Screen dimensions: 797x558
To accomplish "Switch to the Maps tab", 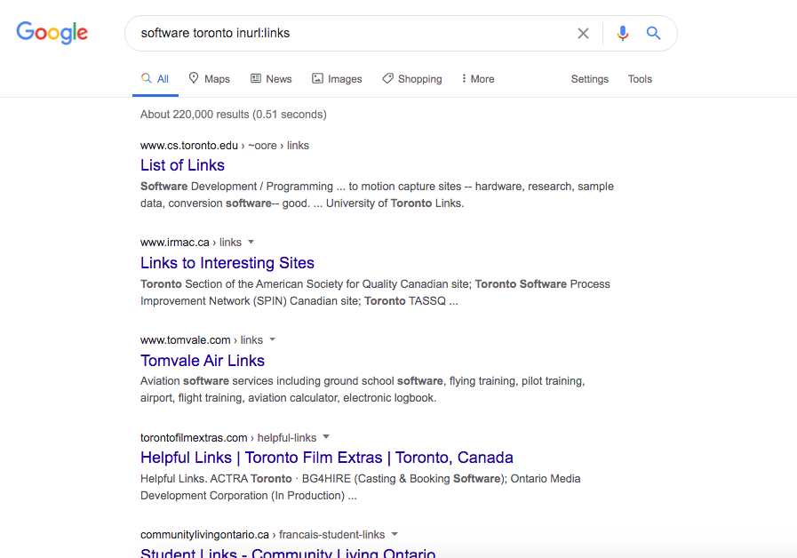I will pyautogui.click(x=210, y=79).
